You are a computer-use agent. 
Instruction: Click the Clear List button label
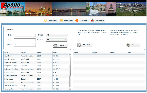[x=86, y=45]
